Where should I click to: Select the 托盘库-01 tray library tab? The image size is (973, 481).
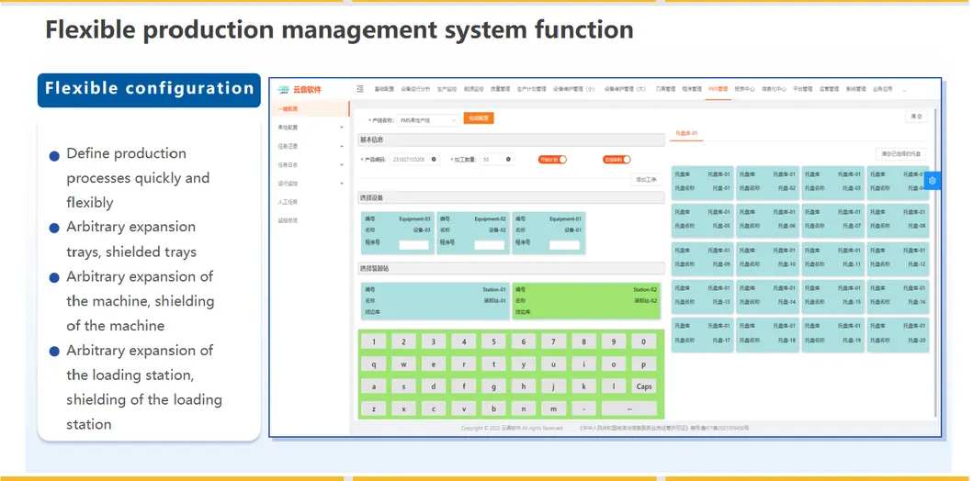pos(686,133)
